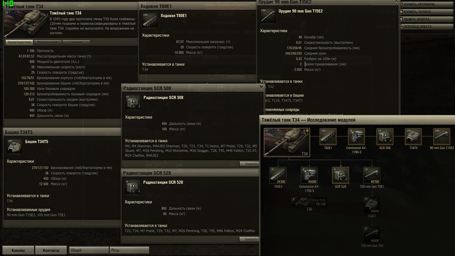Select the 90 mm Gun T15E2 icon
Image resolution: width=455 pixels, height=256 pixels.
[x=442, y=137]
